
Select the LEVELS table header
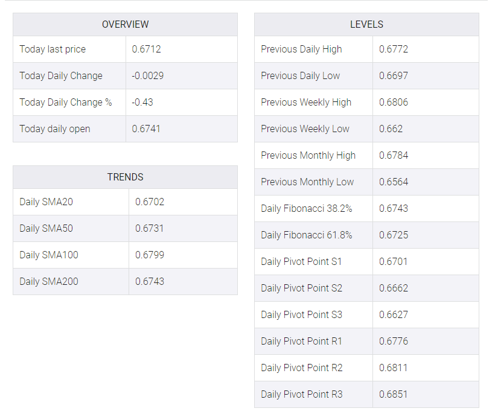(366, 24)
